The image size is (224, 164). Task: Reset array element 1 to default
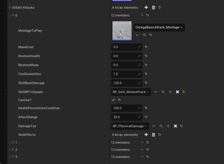click(x=148, y=142)
